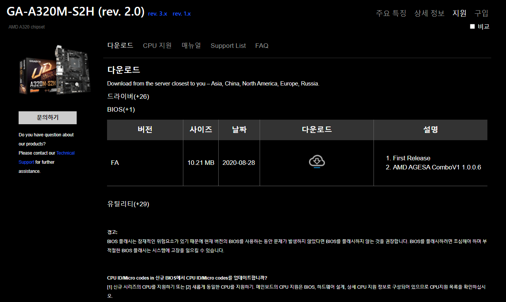This screenshot has height=302, width=506.
Task: Click the 2020-08-28 date cell
Action: [x=239, y=163]
